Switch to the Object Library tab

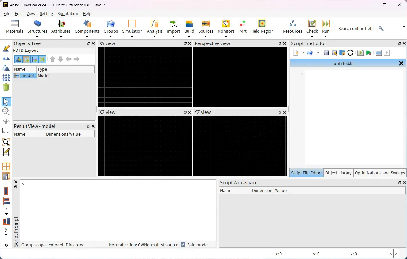[338, 173]
